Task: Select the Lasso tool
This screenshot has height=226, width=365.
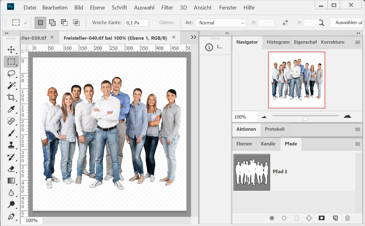Action: (11, 74)
